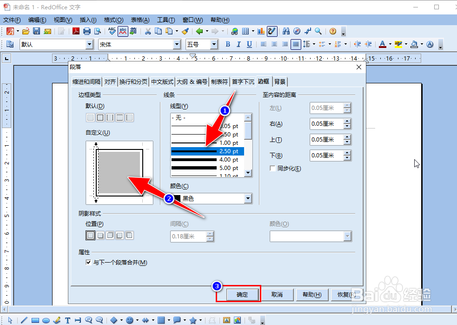Switch to 缩进和间隔 tab
This screenshot has width=457, height=325.
86,82
